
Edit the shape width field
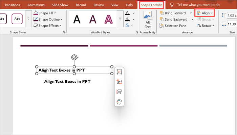pyautogui.click(x=232, y=24)
